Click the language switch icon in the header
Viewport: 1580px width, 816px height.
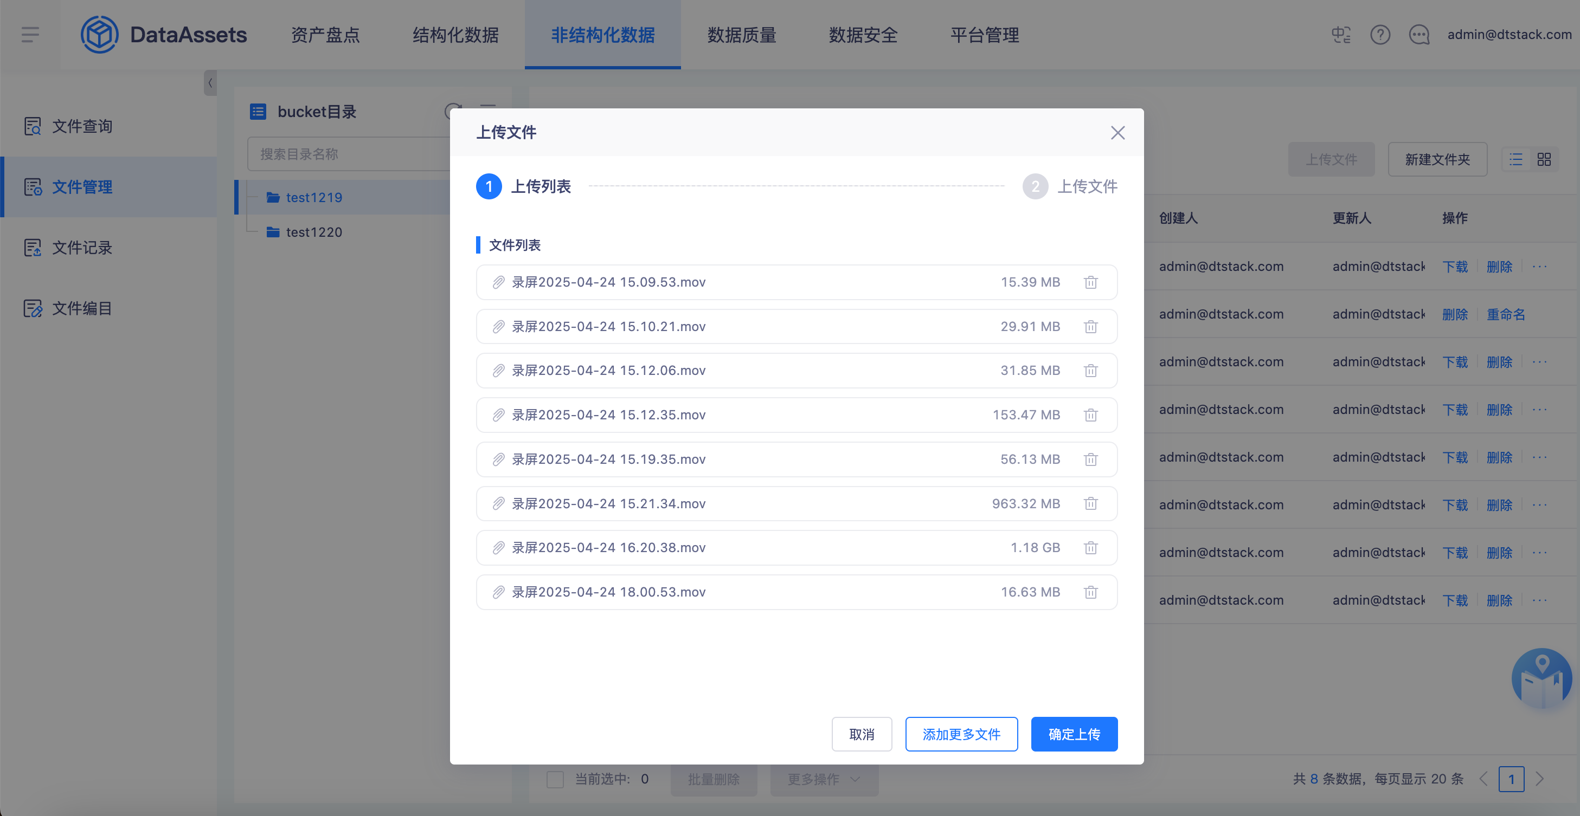coord(1341,35)
